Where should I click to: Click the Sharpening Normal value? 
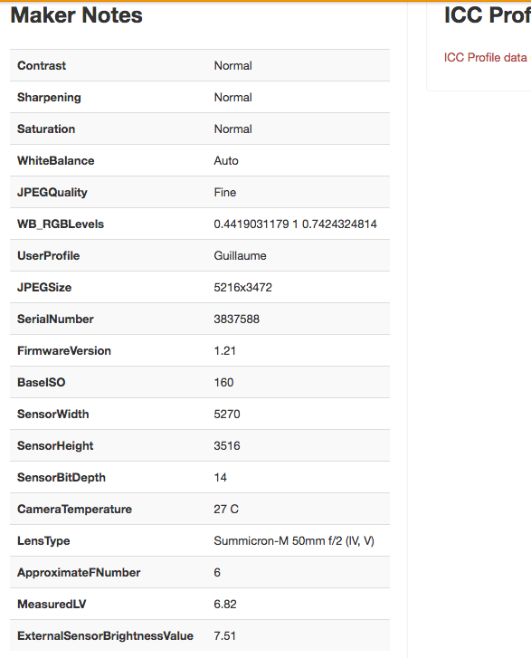[x=232, y=98]
